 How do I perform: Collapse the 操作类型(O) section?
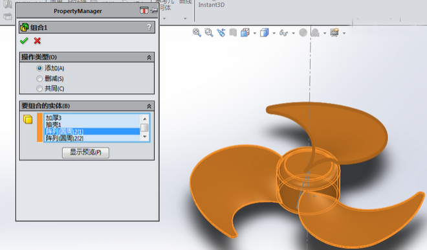point(149,57)
